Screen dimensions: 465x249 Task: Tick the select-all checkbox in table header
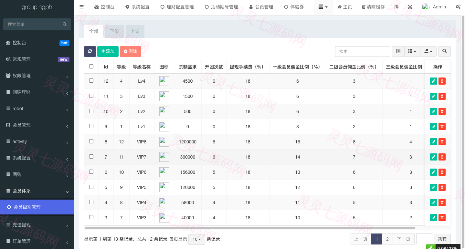[91, 67]
